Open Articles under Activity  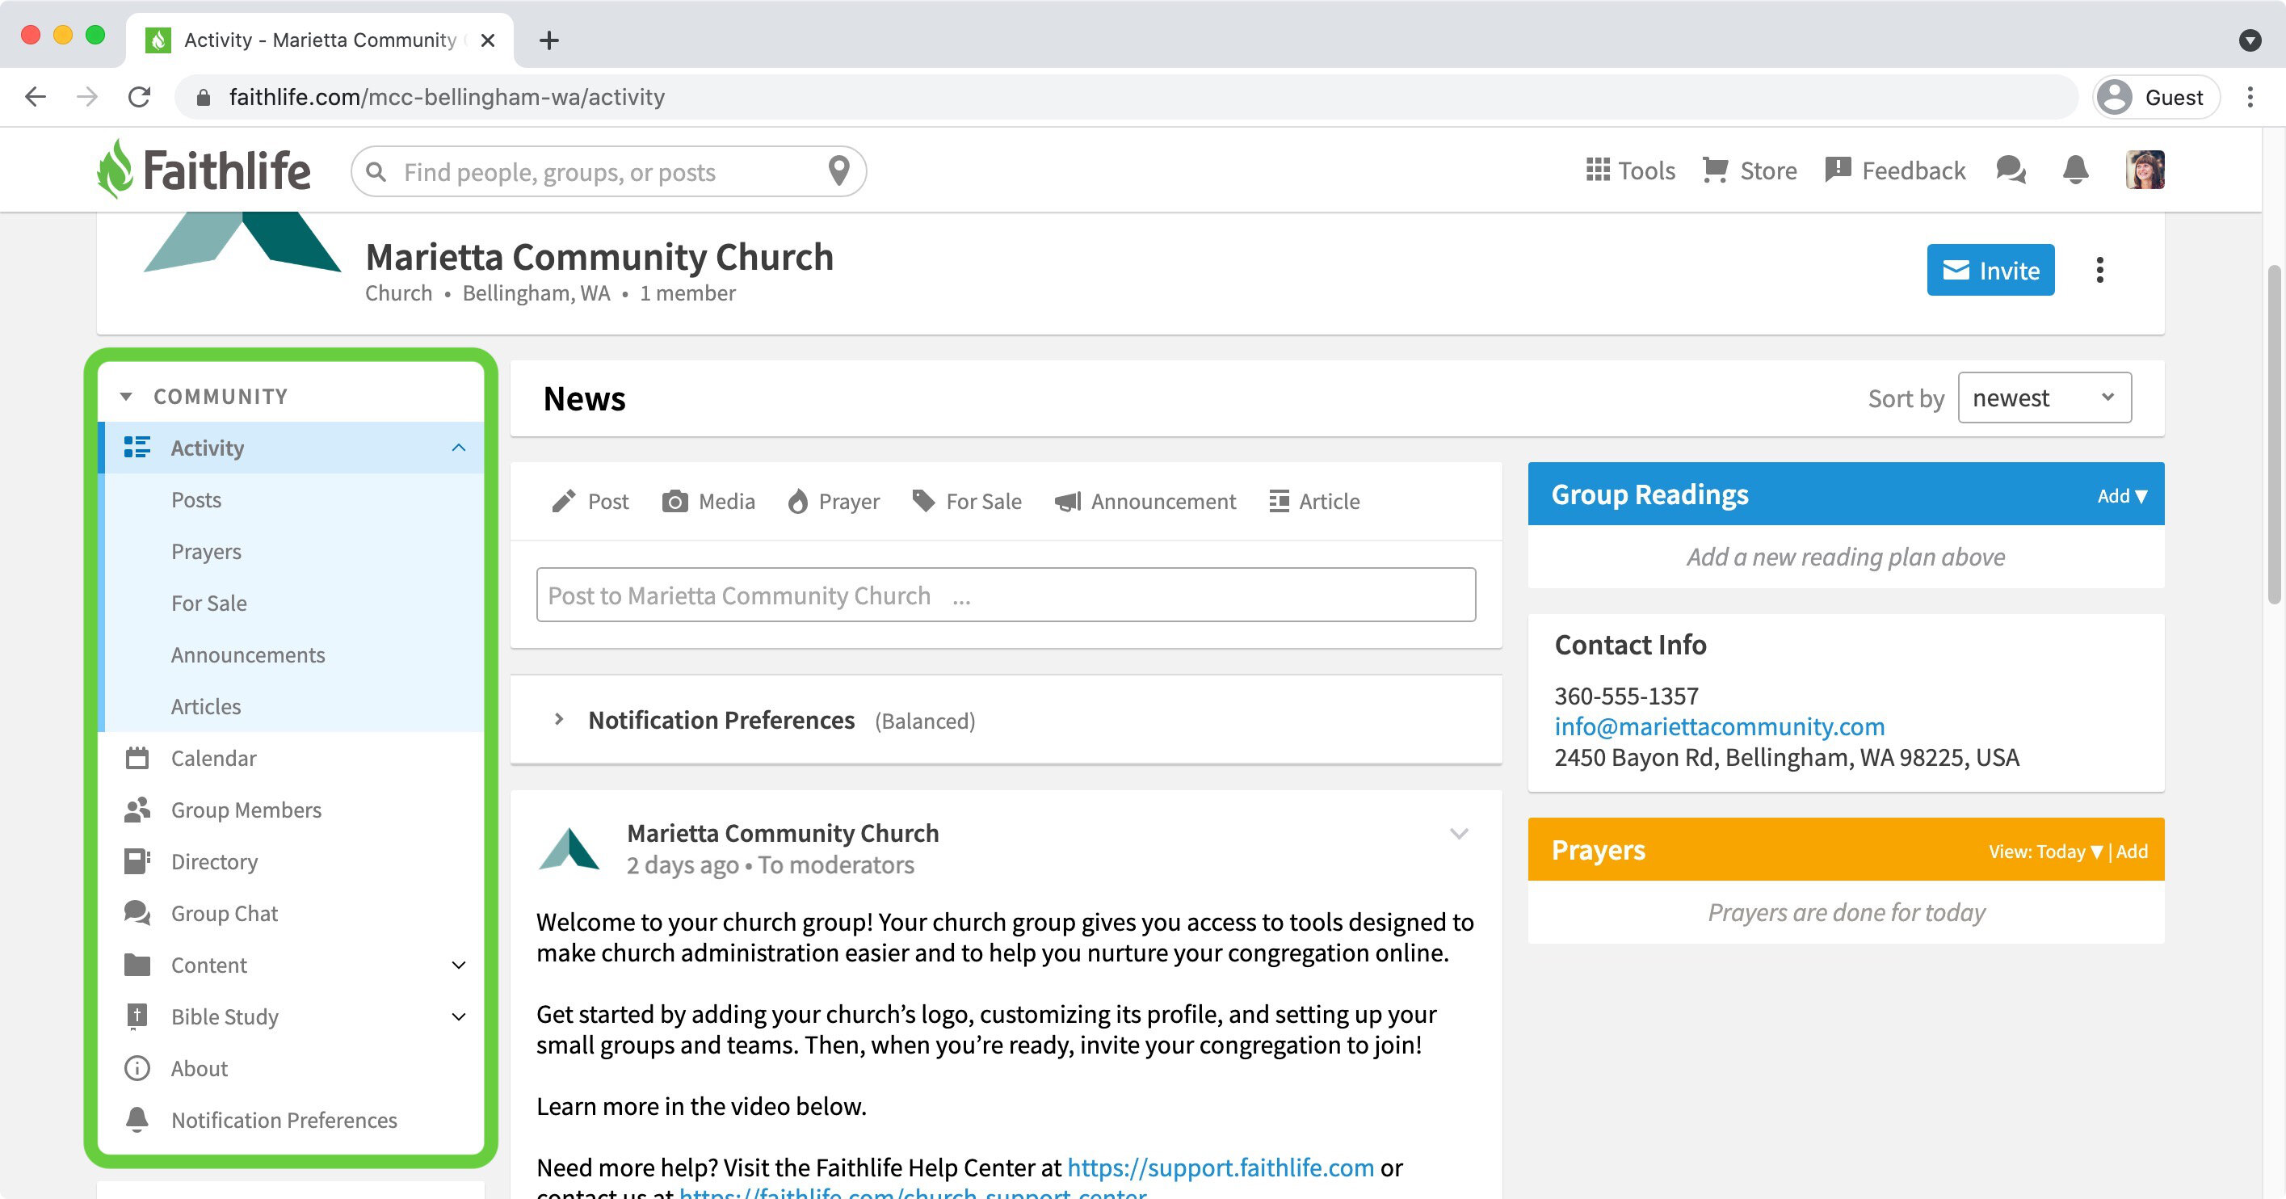point(206,706)
